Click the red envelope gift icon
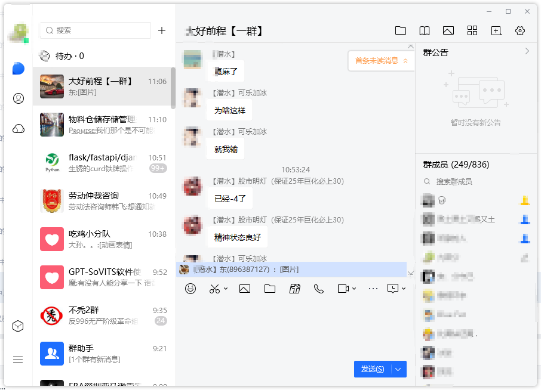541x390 pixels. [294, 289]
